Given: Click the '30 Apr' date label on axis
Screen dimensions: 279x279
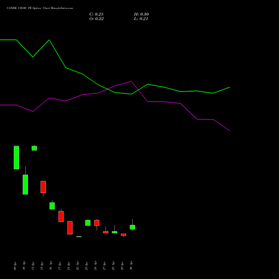Looking at the screenshot, I should (131, 266).
